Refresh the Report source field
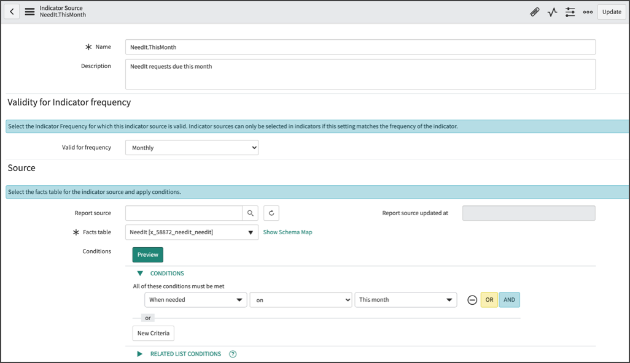 tap(270, 213)
